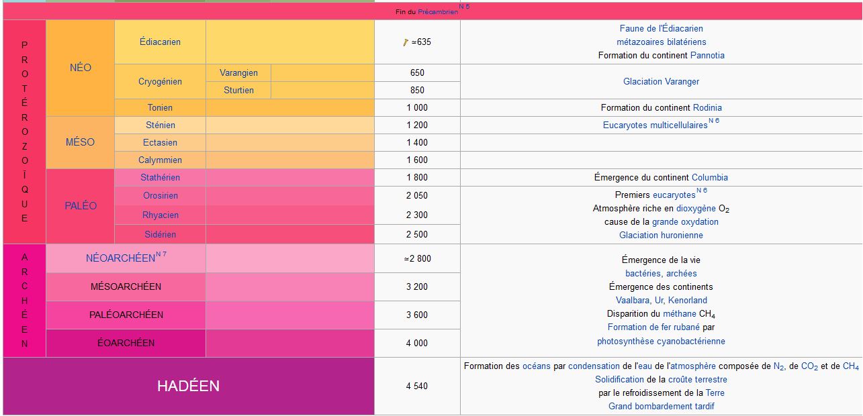Click the ≈2 800 age value

pyautogui.click(x=417, y=258)
